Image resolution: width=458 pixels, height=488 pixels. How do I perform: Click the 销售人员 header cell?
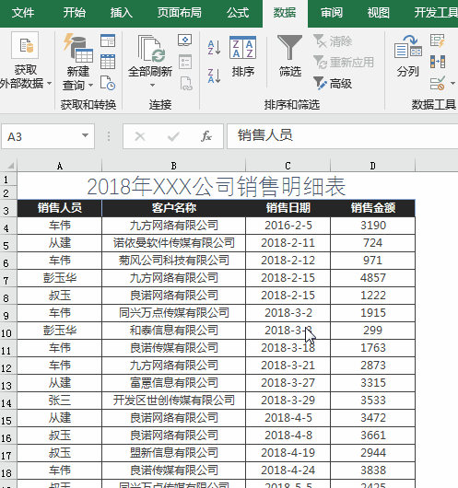[x=60, y=207]
